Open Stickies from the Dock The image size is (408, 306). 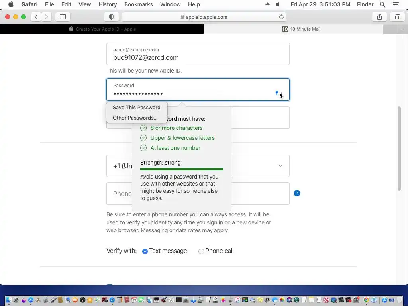[x=260, y=300]
